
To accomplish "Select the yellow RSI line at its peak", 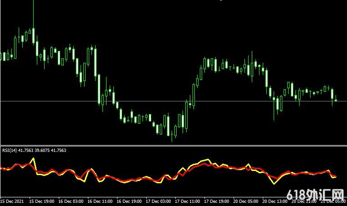I will 33,158.
